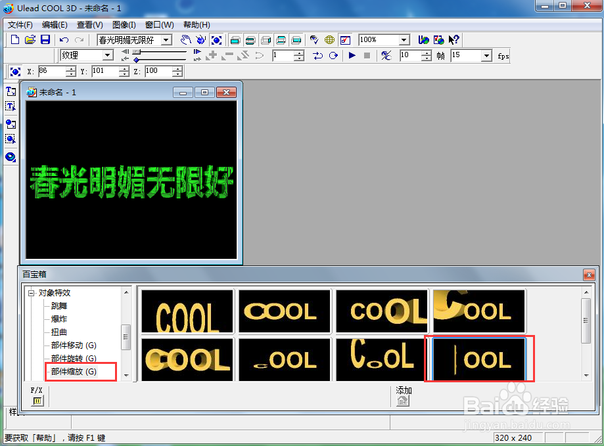Increase total frames with up stepper
The width and height of the screenshot is (604, 446).
(x=427, y=53)
